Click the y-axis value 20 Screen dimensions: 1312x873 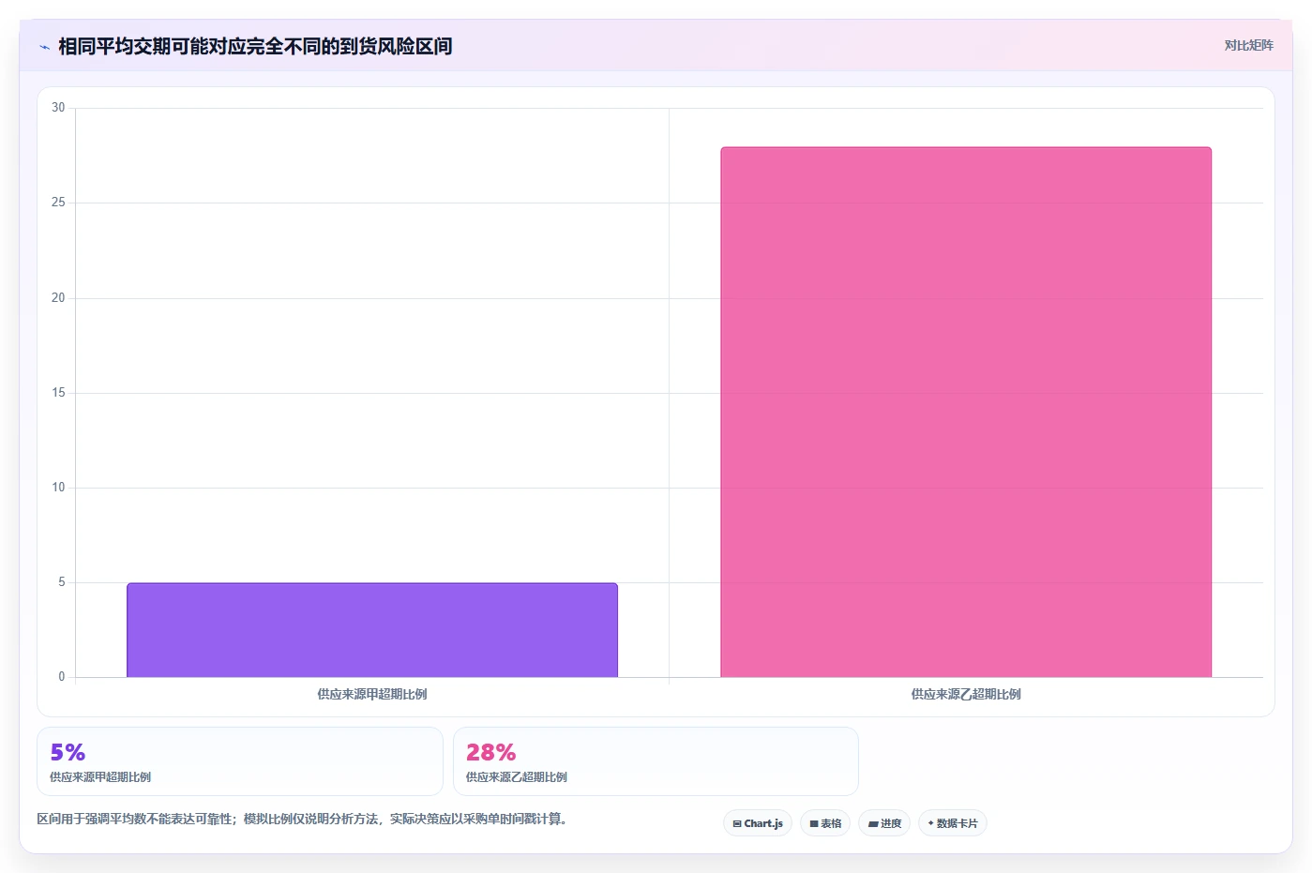click(x=58, y=298)
